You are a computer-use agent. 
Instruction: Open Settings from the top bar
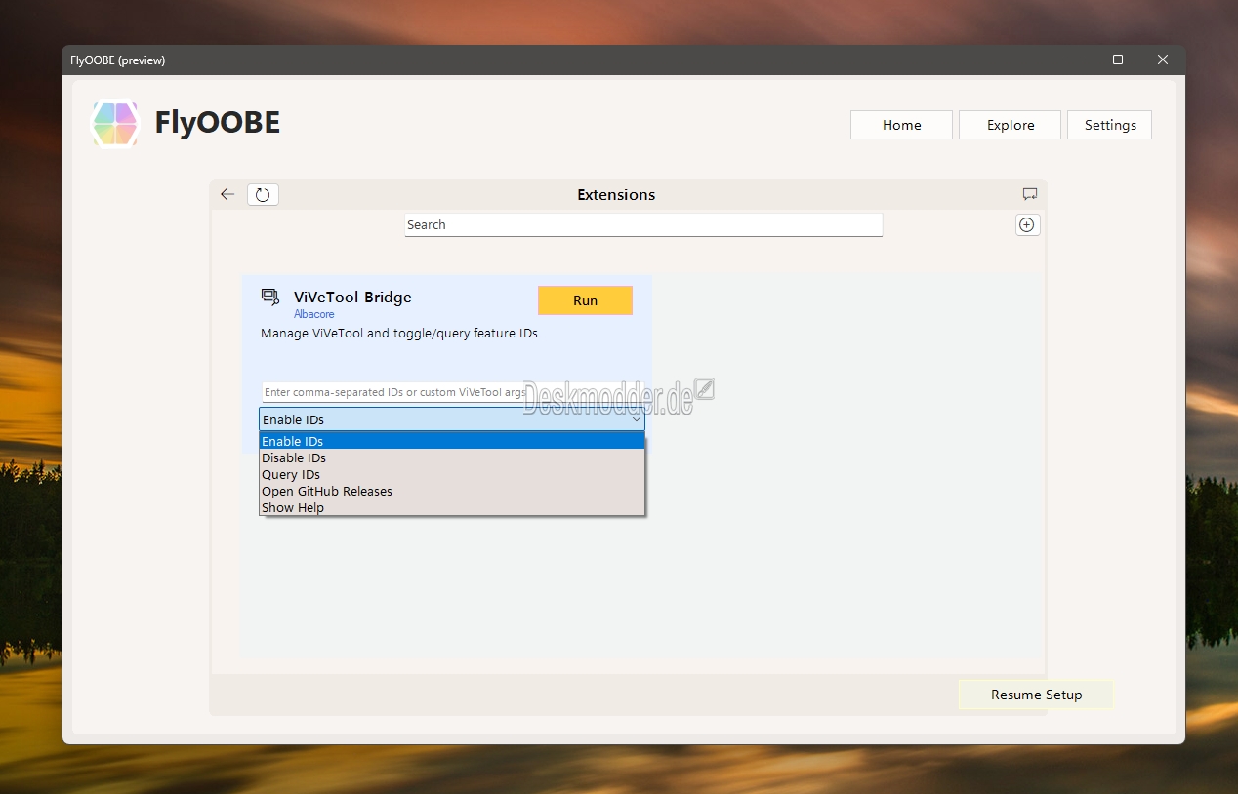pyautogui.click(x=1109, y=125)
